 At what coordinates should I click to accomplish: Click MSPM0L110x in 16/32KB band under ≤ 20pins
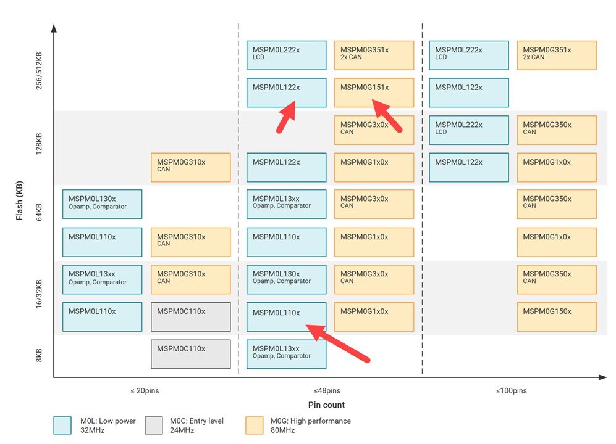[102, 316]
